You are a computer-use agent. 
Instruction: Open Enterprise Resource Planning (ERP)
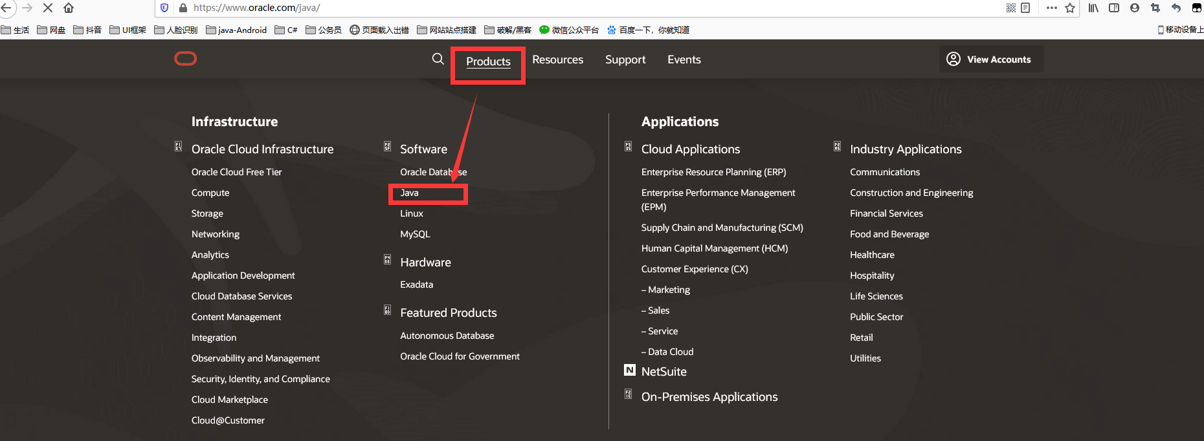(x=713, y=172)
